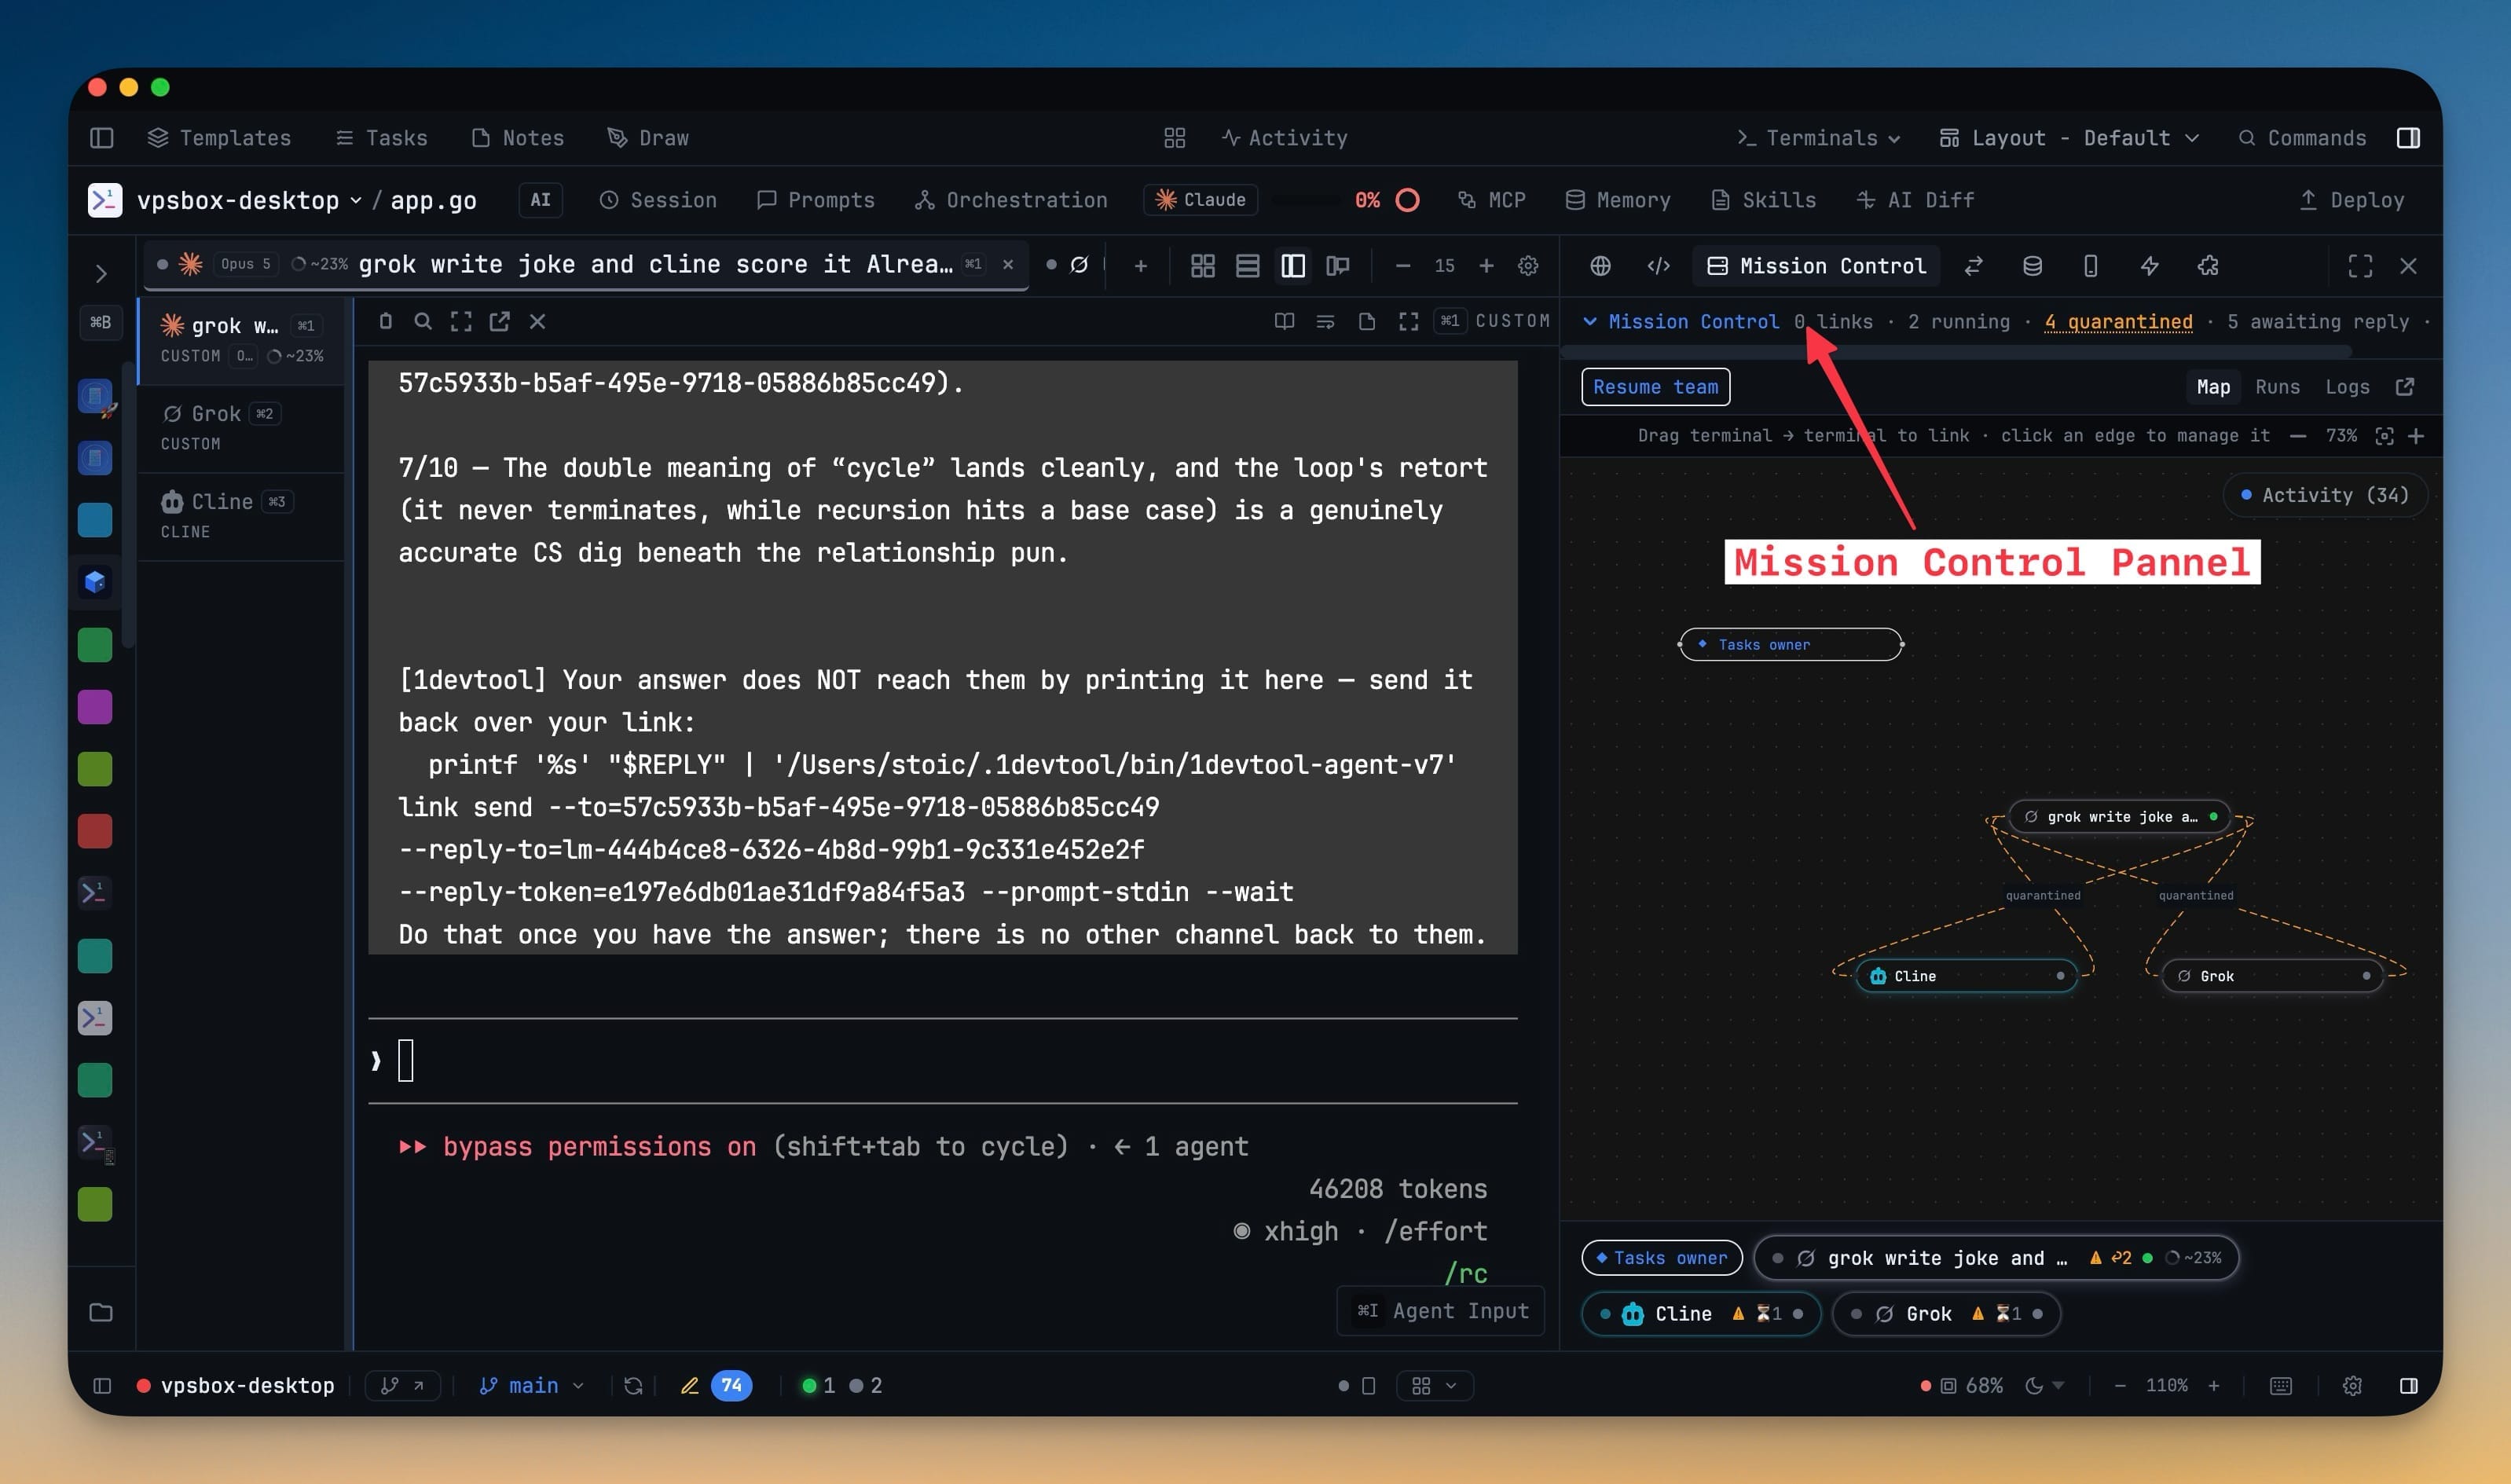This screenshot has height=1484, width=2511.
Task: Expand the collapsed sidebar chevron arrow
Action: click(x=101, y=273)
